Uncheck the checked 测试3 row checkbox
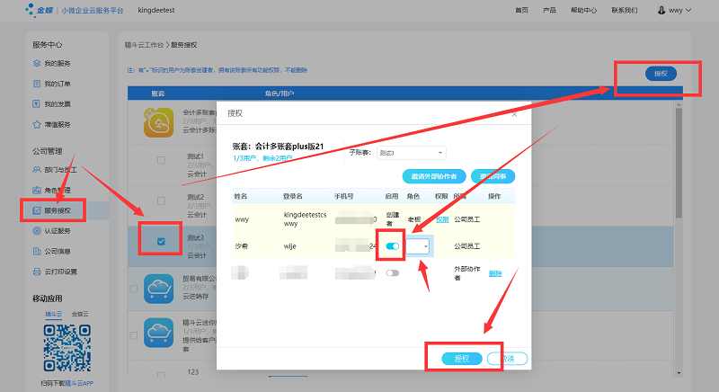This screenshot has height=392, width=719. 161,241
